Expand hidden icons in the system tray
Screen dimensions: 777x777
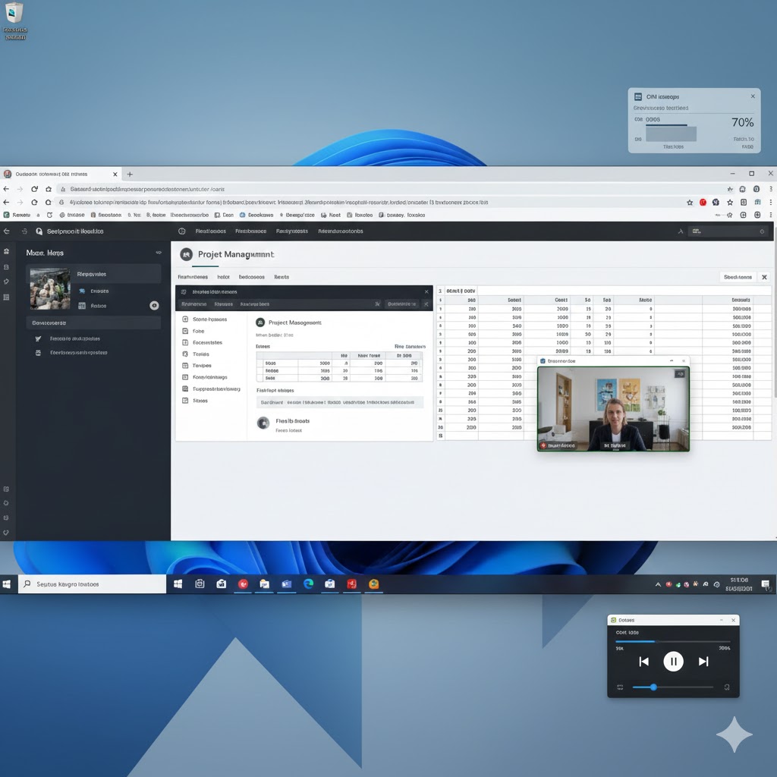(x=659, y=584)
